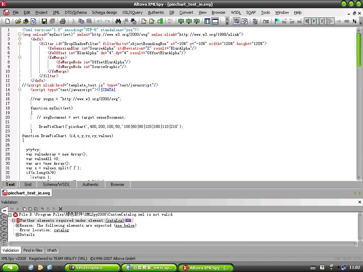Viewport: 363px width, 272px height.
Task: Click the red error icon in validation result
Action: 16,215
